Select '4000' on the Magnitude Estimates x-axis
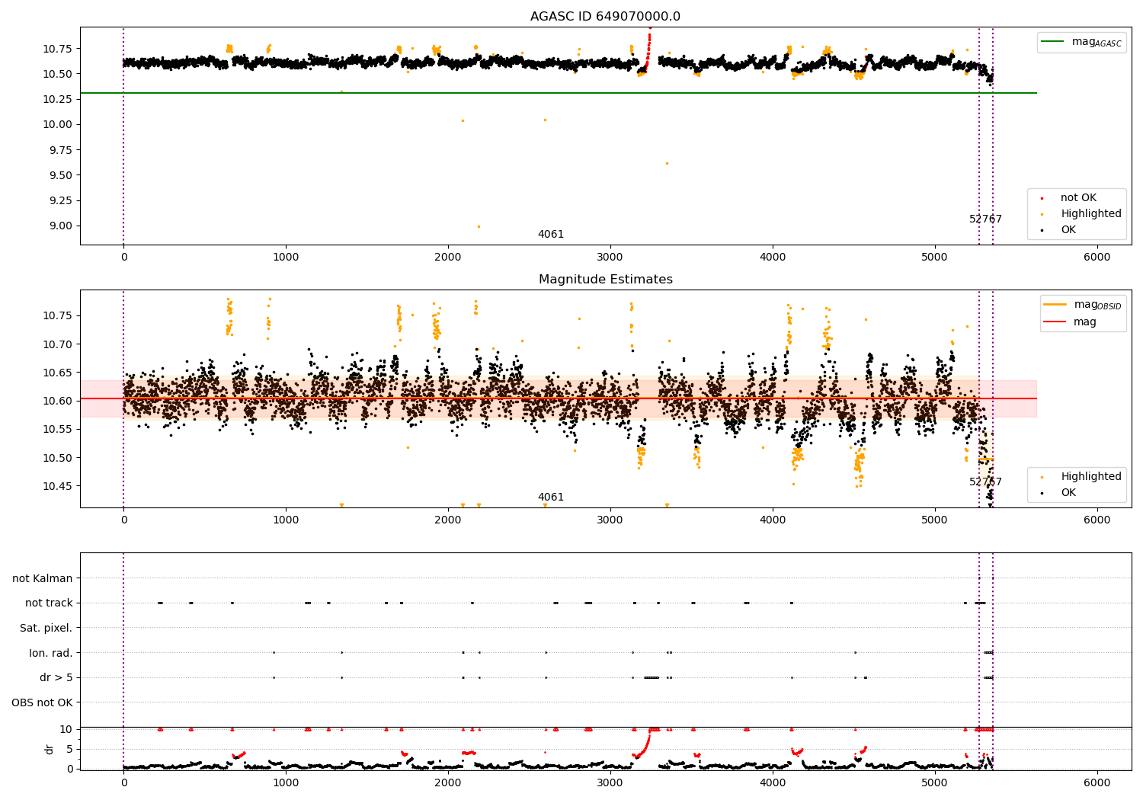The width and height of the screenshot is (1143, 800). [773, 520]
